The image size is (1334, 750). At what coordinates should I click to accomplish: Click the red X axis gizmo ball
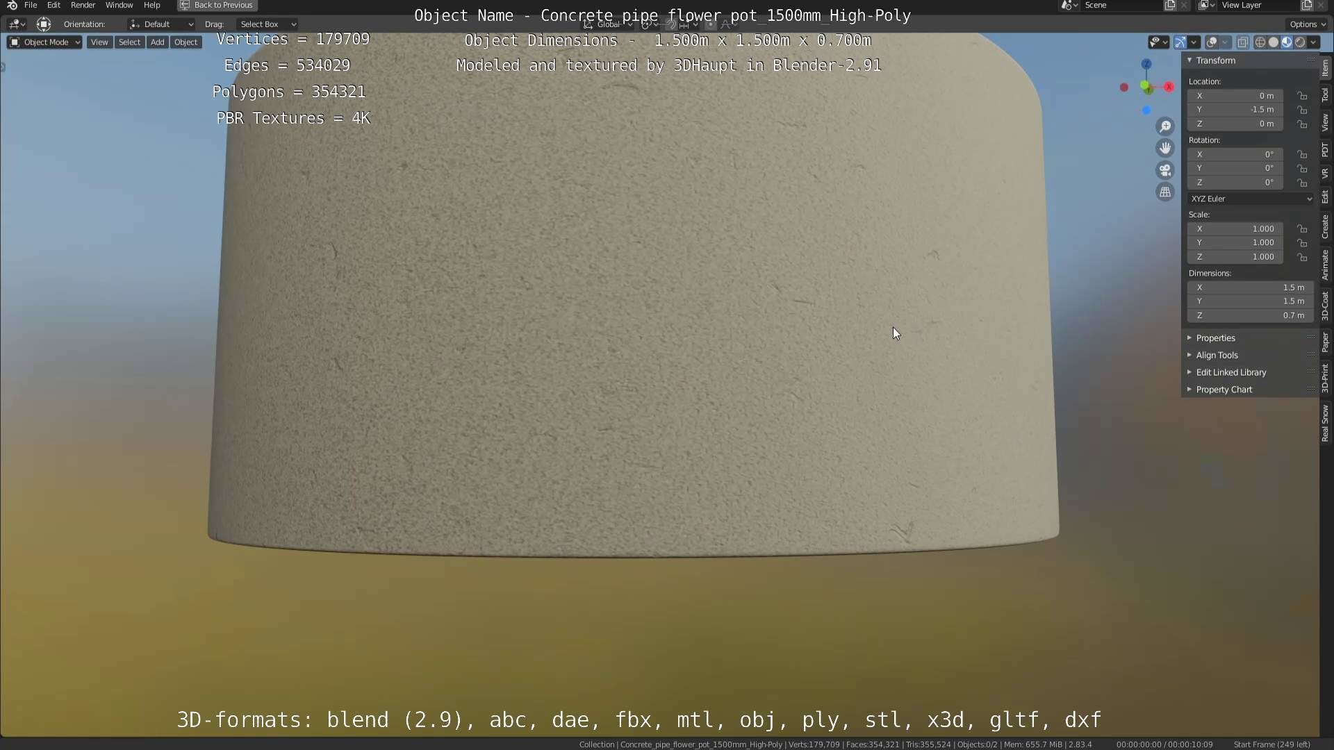pyautogui.click(x=1169, y=87)
